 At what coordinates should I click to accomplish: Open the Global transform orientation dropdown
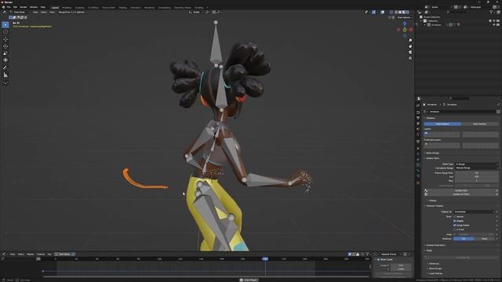point(196,13)
